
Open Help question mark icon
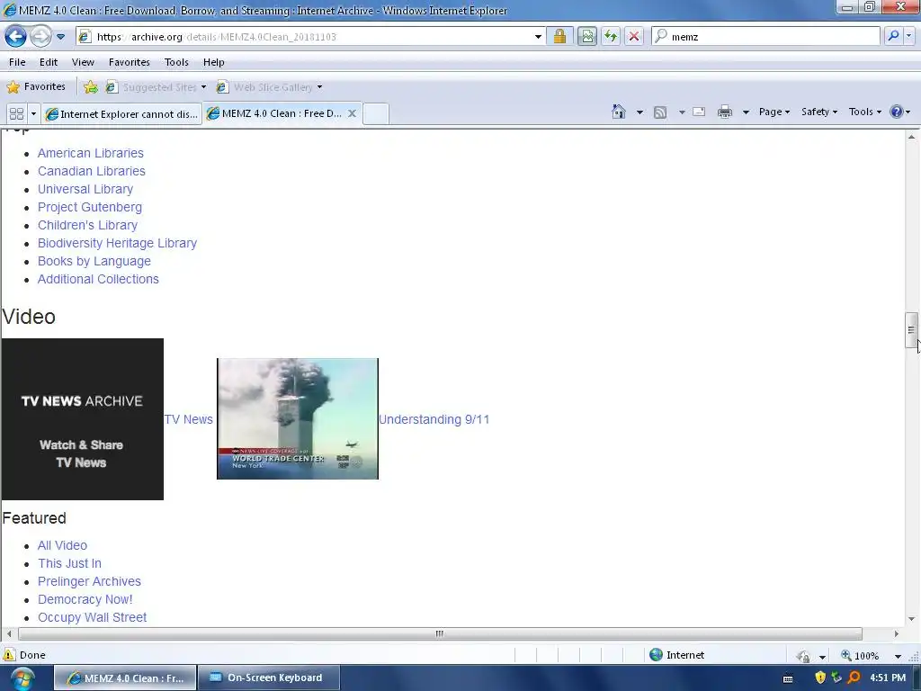899,112
